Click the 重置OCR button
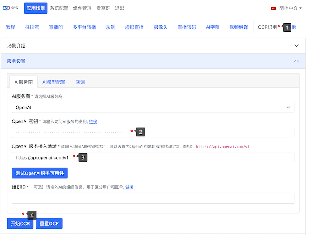Screen dimensions: 309x235 (x=49, y=223)
